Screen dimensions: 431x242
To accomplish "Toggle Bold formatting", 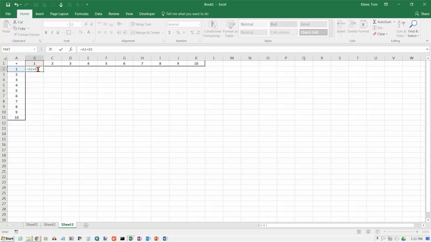I will [x=46, y=33].
